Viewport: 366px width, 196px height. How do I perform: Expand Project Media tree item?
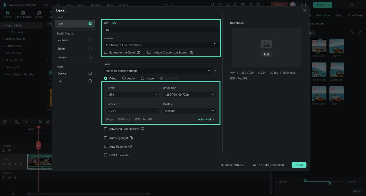point(3,25)
